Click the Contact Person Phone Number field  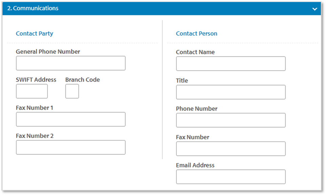(231, 120)
